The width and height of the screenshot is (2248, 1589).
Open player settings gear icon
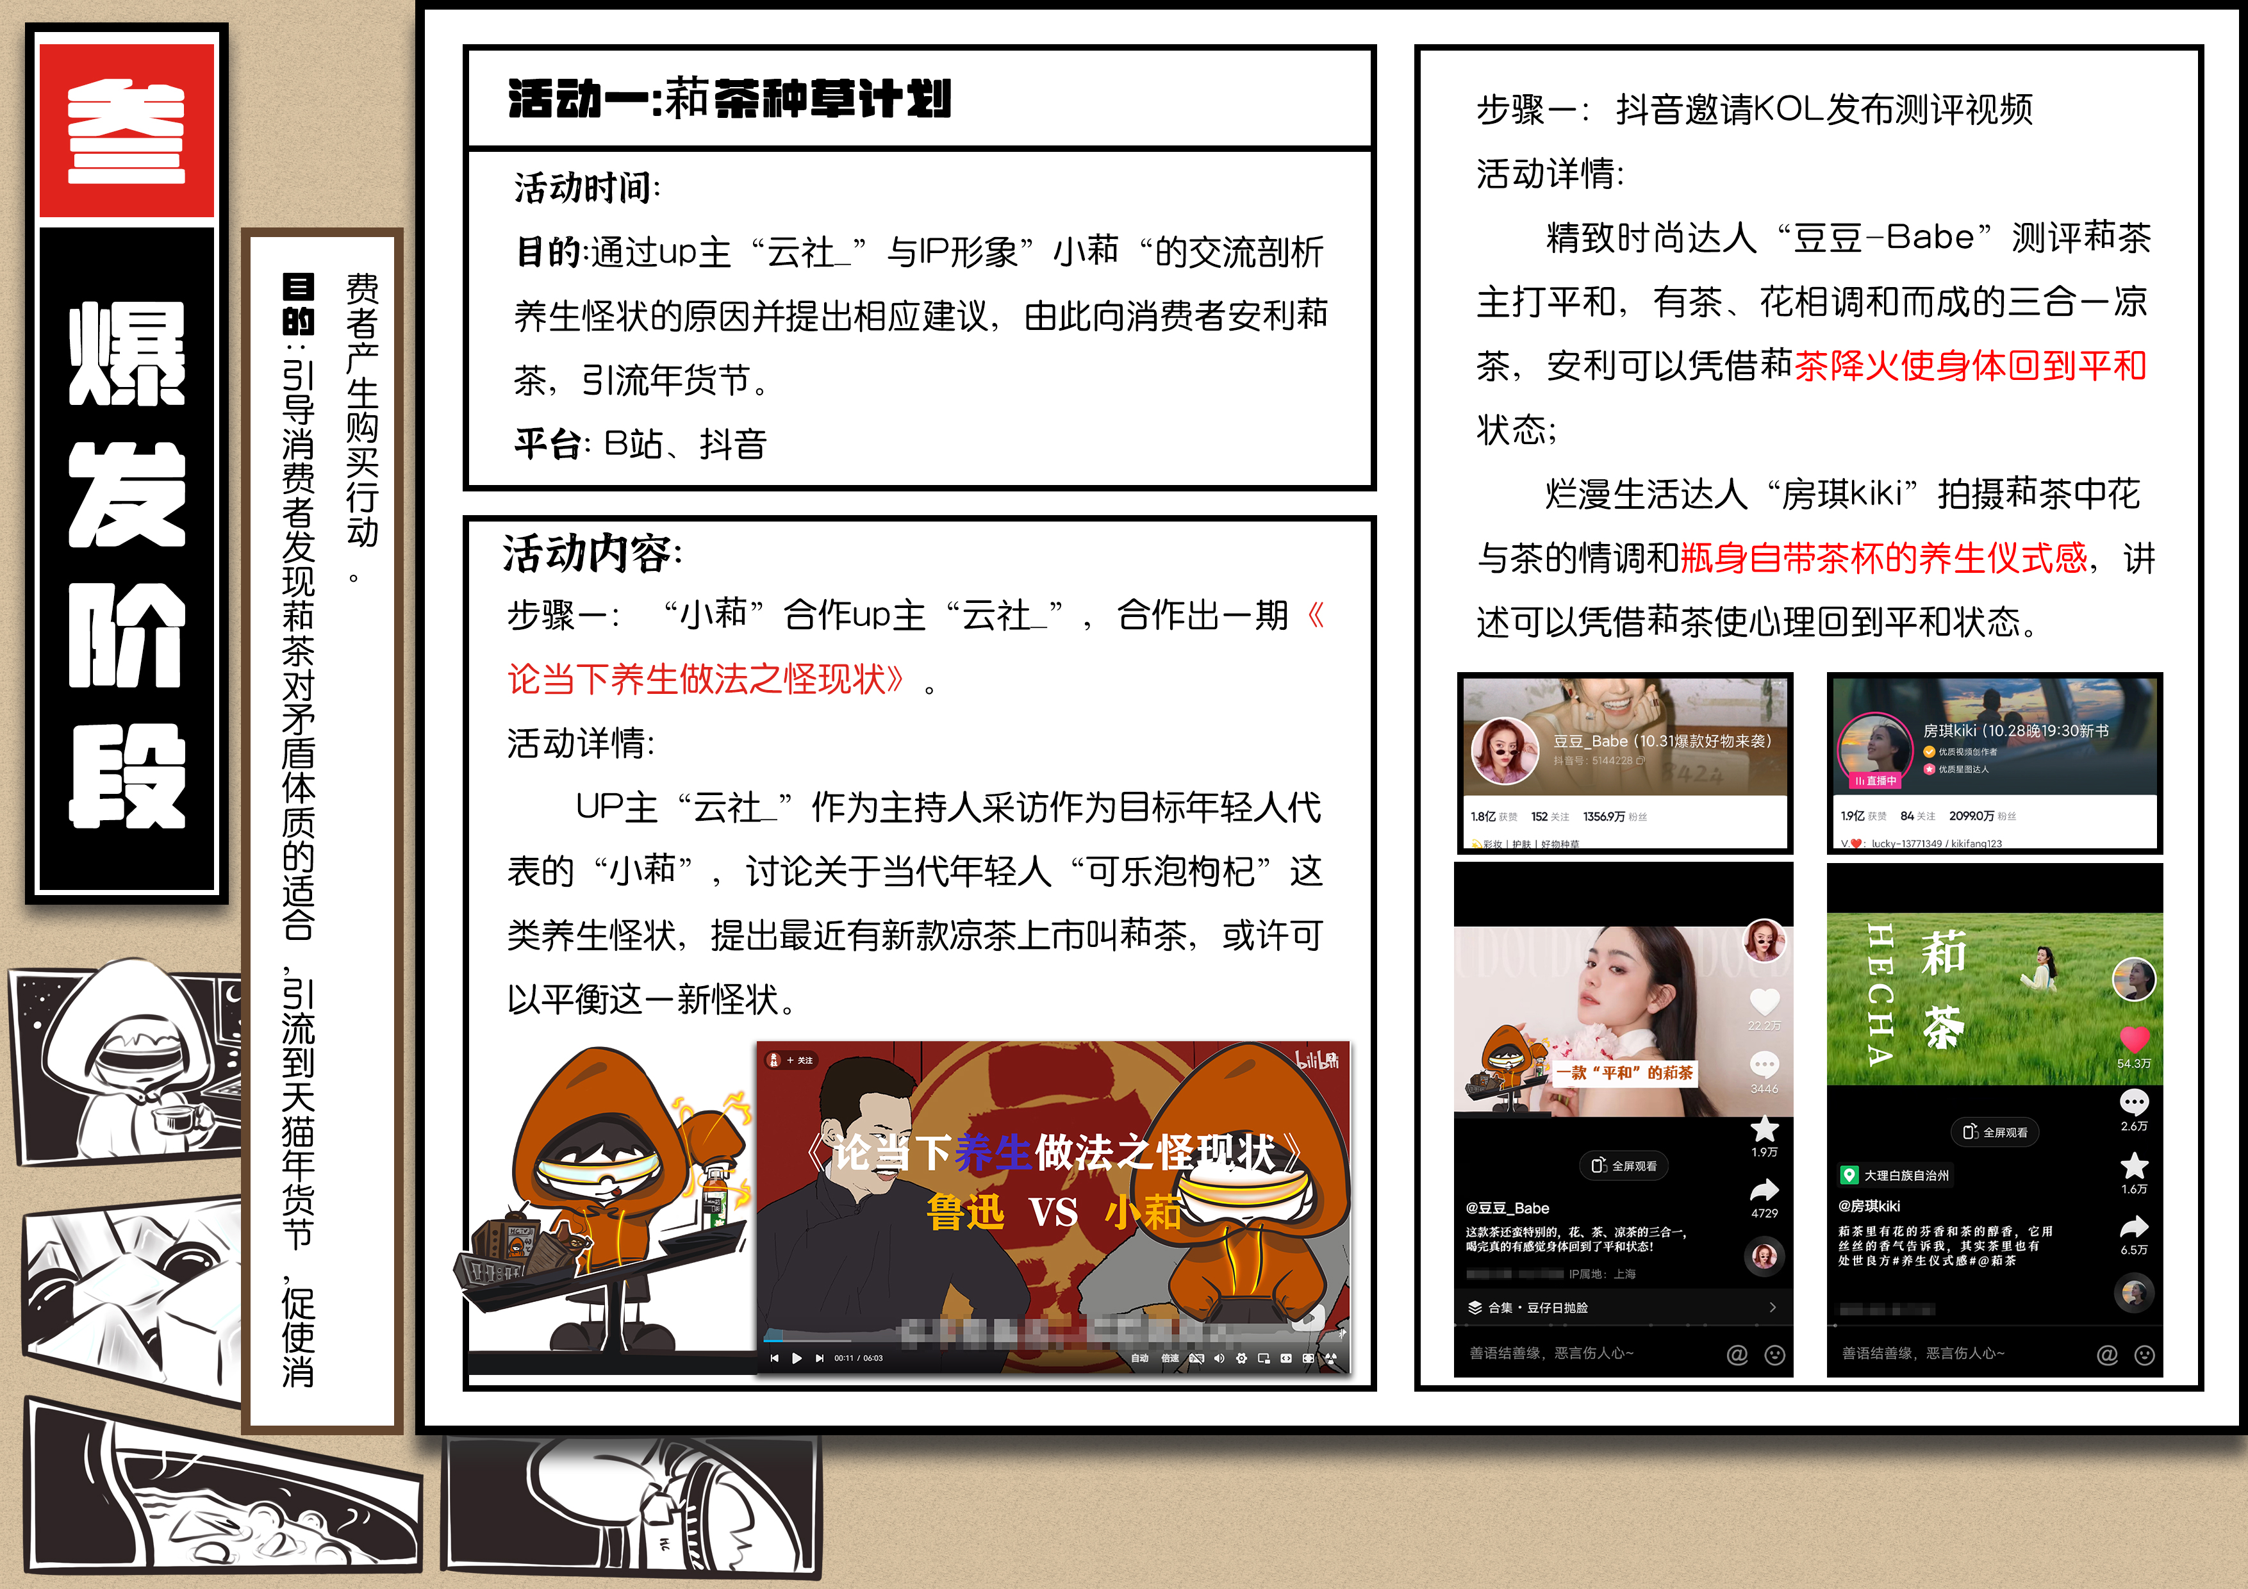click(x=1241, y=1358)
